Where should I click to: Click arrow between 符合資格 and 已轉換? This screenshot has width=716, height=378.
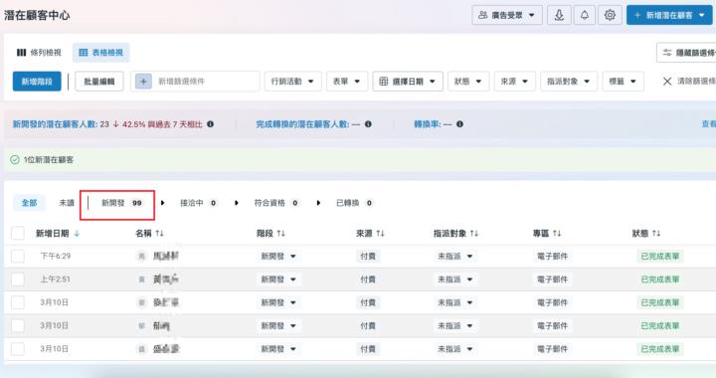click(x=318, y=203)
